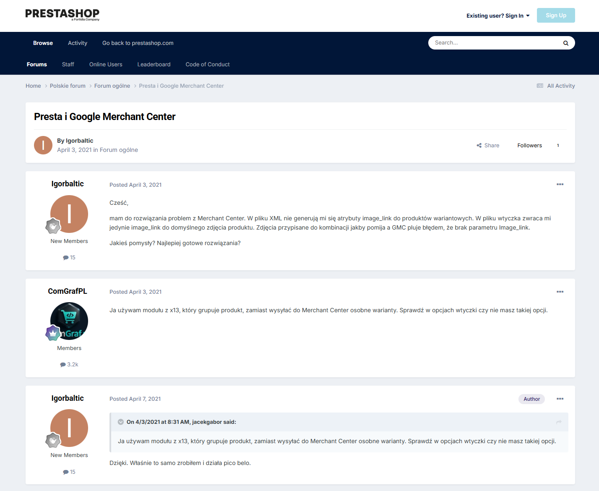
Task: Click Posted April 3, 2021 on first post
Action: click(x=135, y=185)
